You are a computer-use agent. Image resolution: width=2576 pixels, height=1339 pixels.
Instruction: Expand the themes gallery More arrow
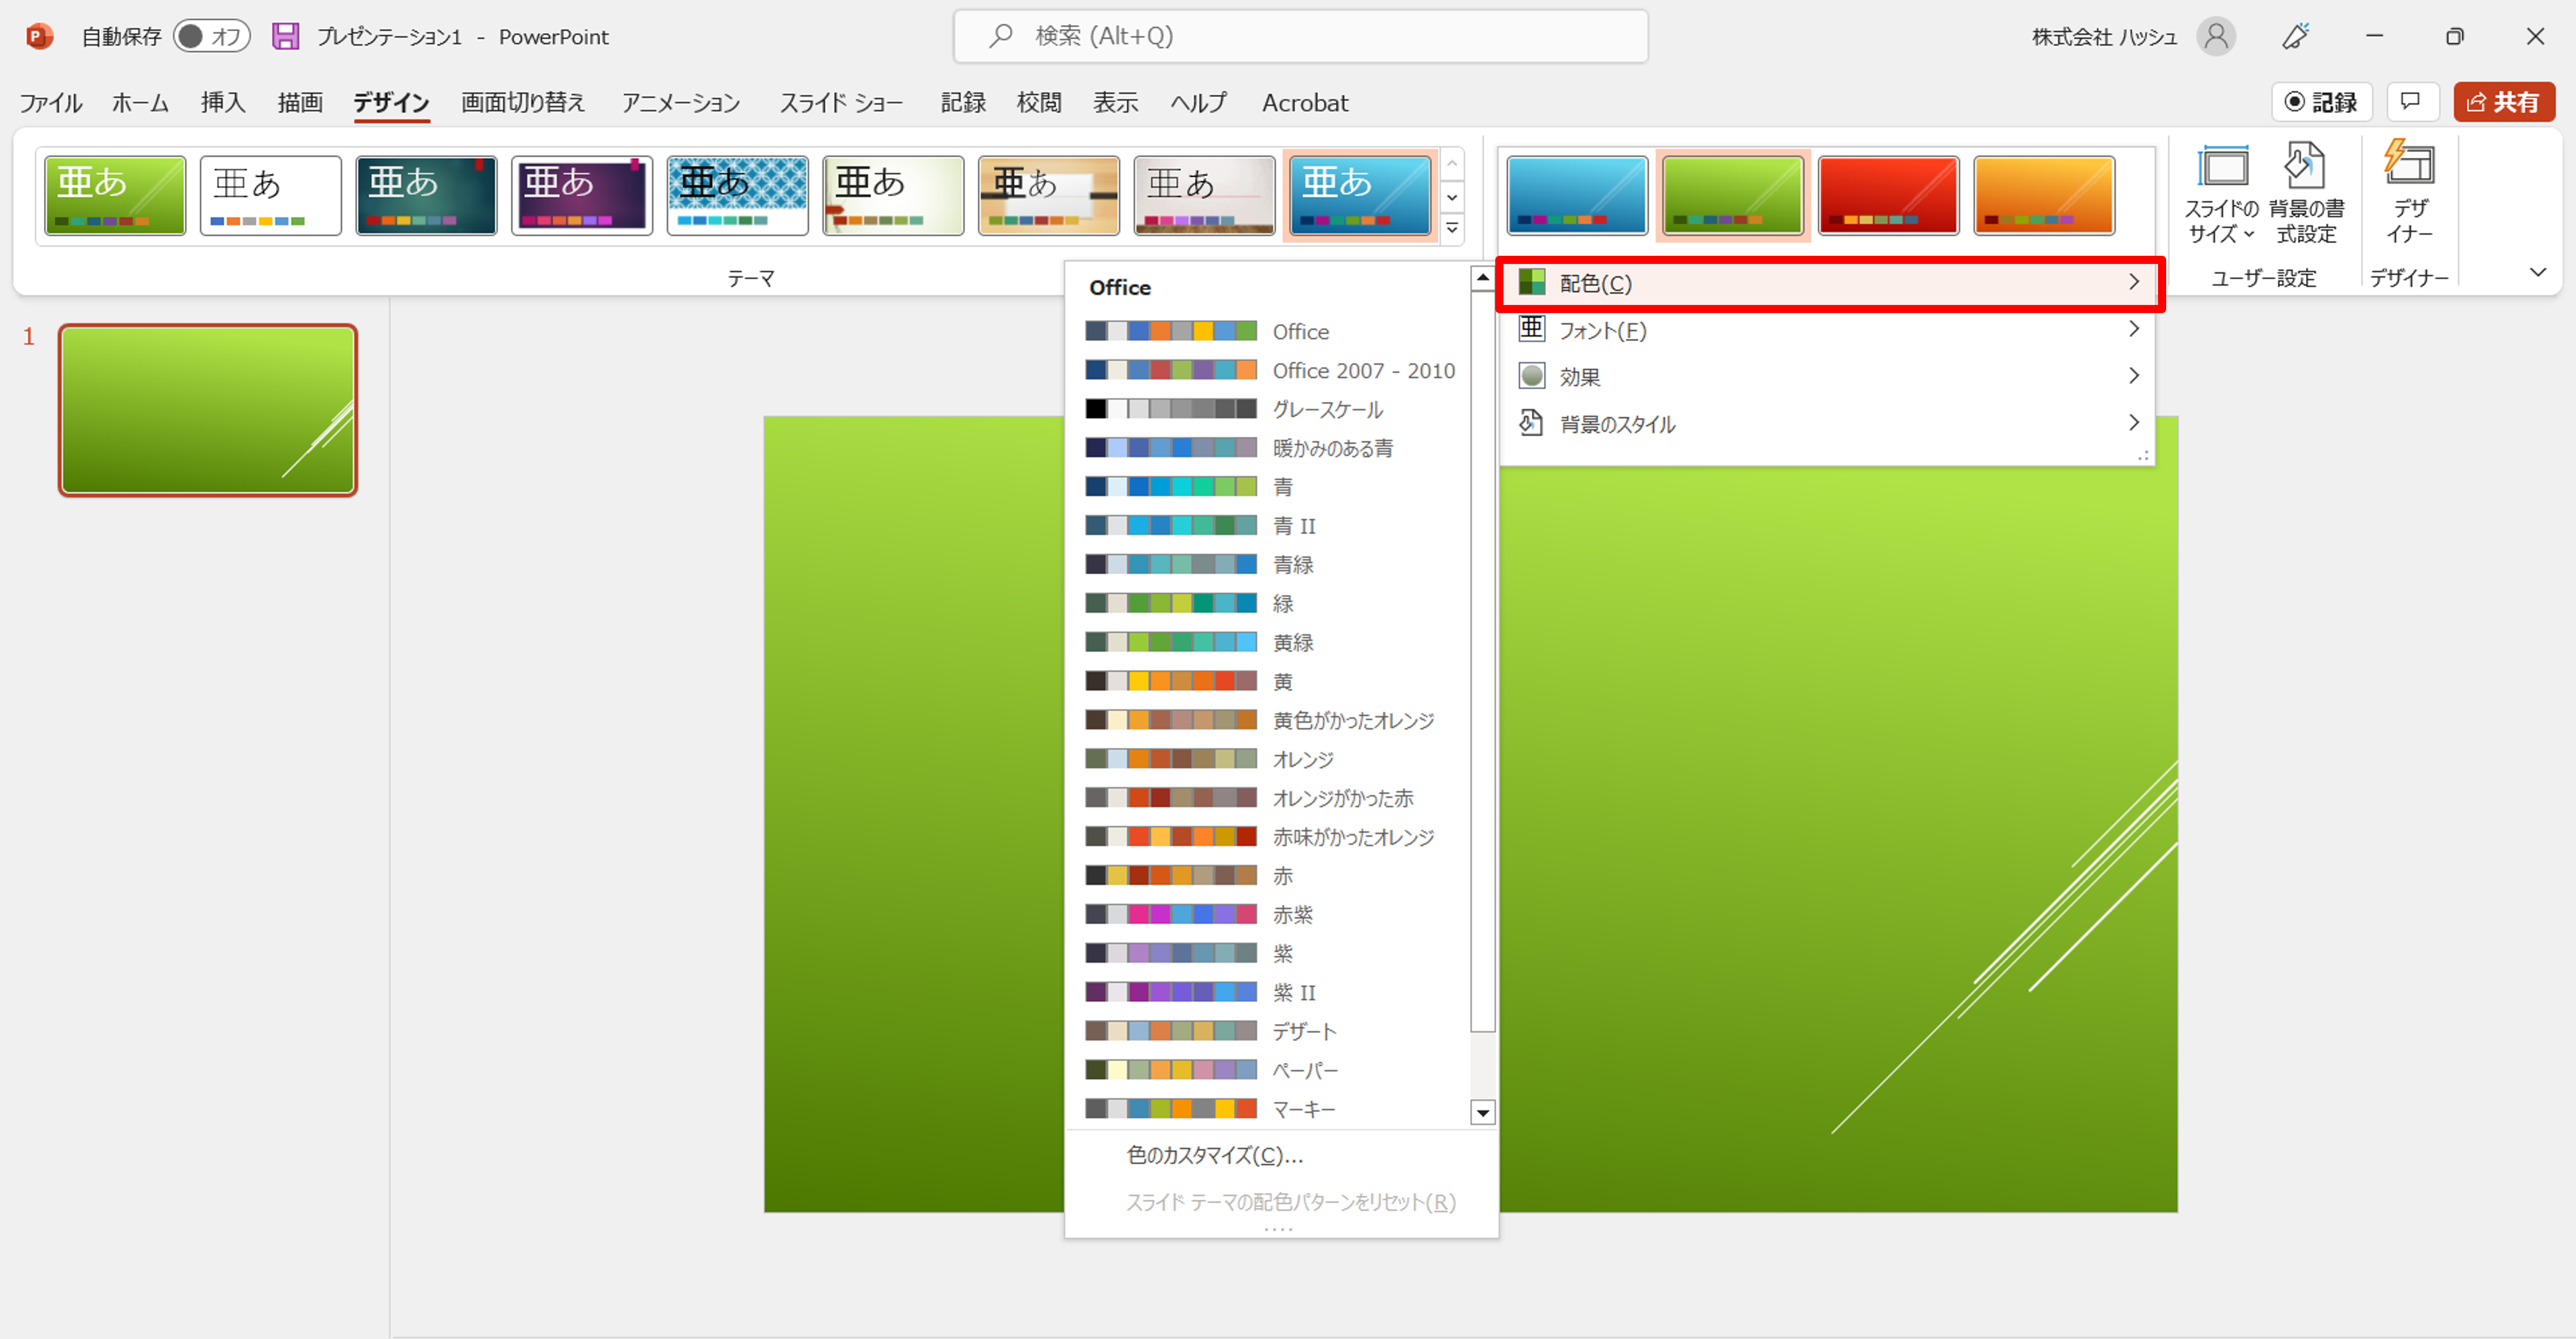point(1452,229)
